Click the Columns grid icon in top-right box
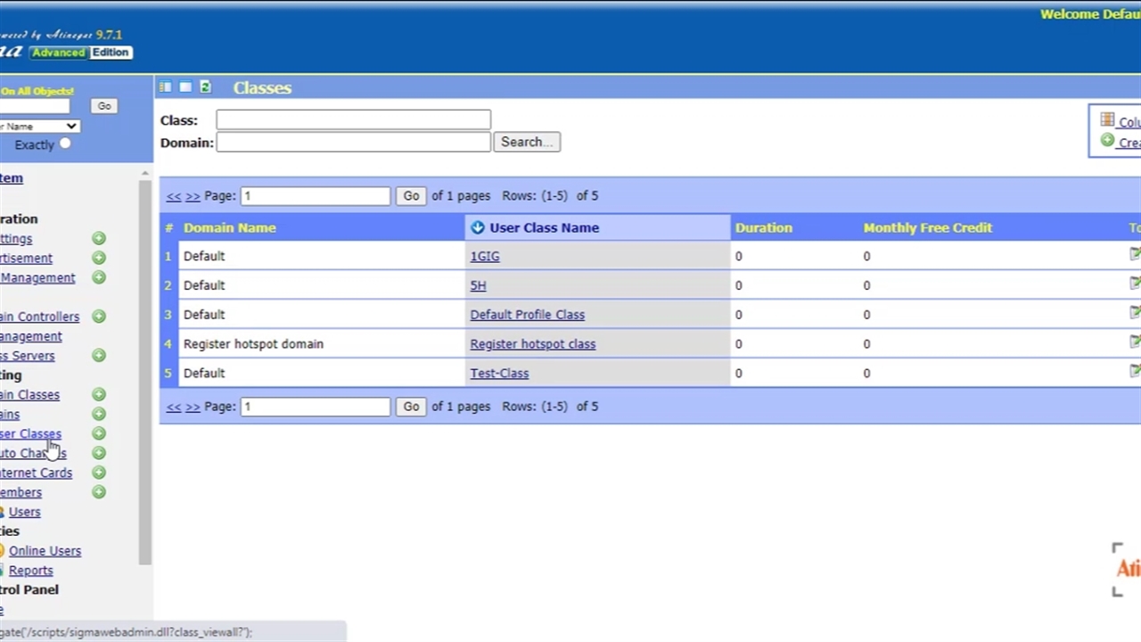This screenshot has height=642, width=1141. click(x=1107, y=120)
